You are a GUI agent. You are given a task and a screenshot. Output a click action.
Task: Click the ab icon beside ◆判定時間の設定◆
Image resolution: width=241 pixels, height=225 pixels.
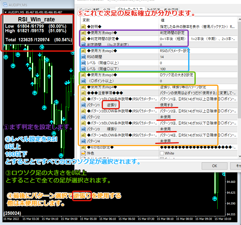tap(83, 39)
